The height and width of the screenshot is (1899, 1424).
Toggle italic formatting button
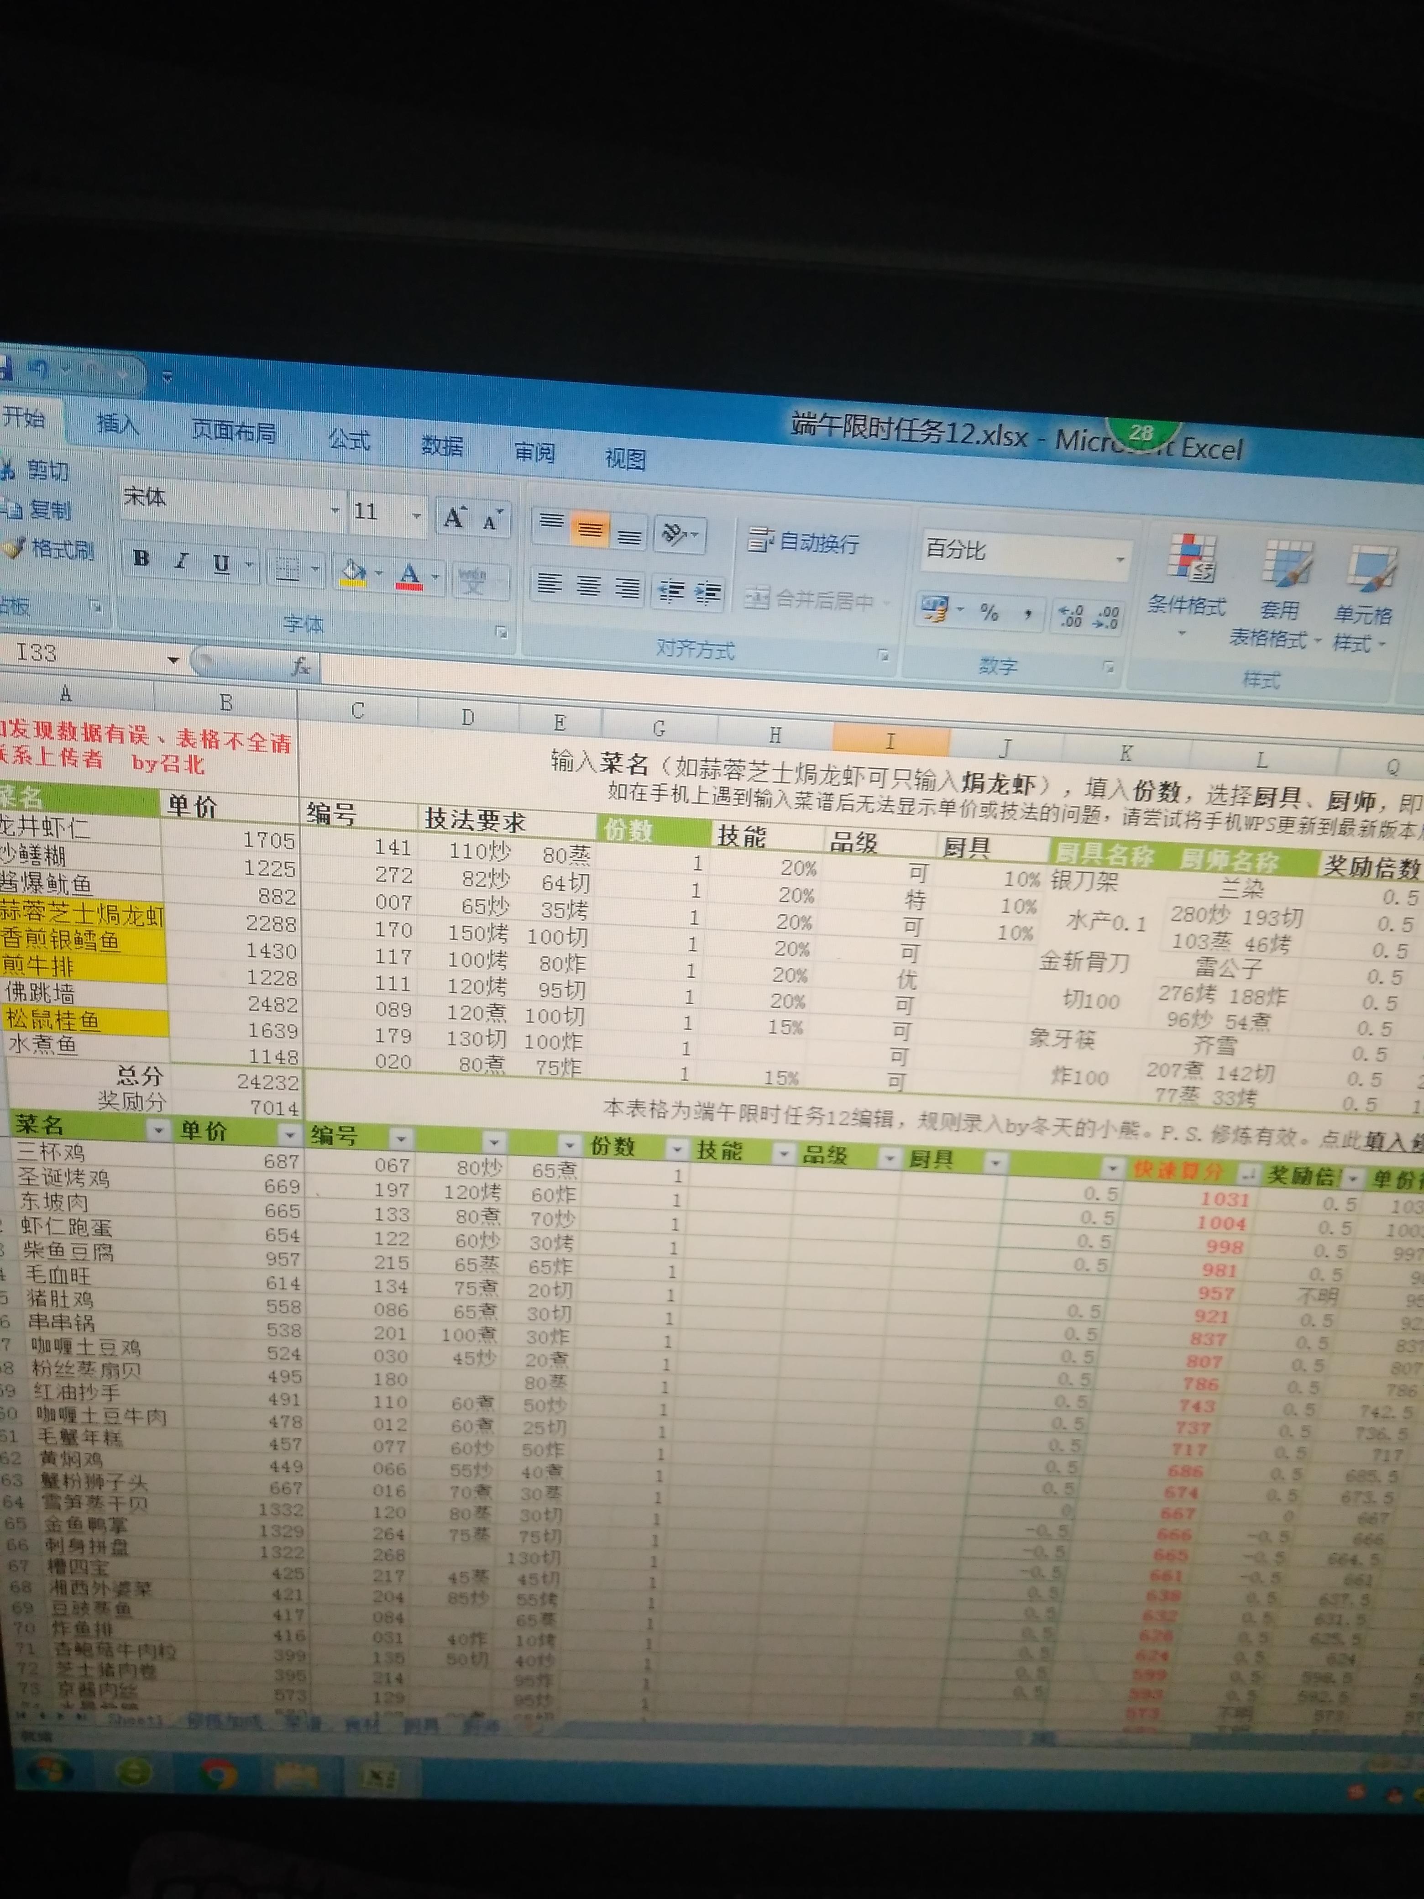180,561
